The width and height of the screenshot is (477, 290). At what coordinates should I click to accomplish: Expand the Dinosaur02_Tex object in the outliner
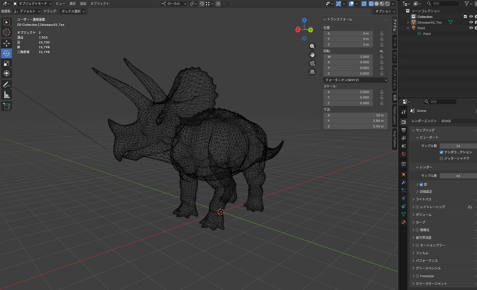[x=408, y=22]
